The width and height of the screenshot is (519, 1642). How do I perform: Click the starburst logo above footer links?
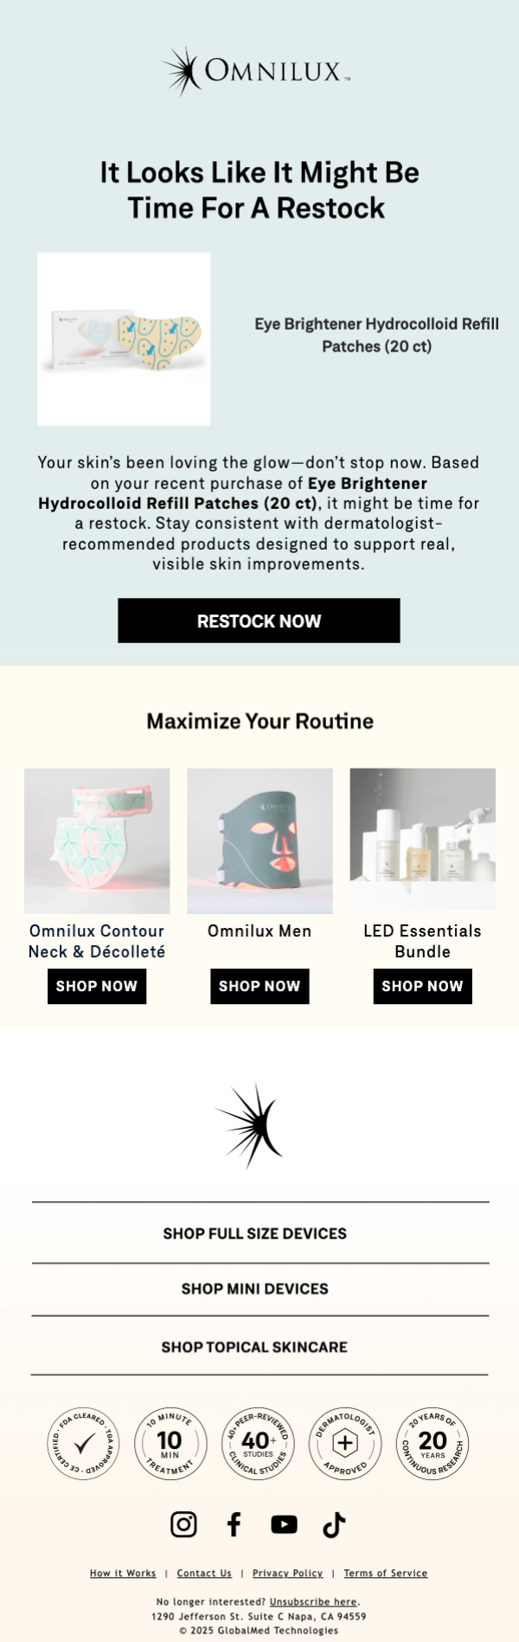[x=251, y=1125]
